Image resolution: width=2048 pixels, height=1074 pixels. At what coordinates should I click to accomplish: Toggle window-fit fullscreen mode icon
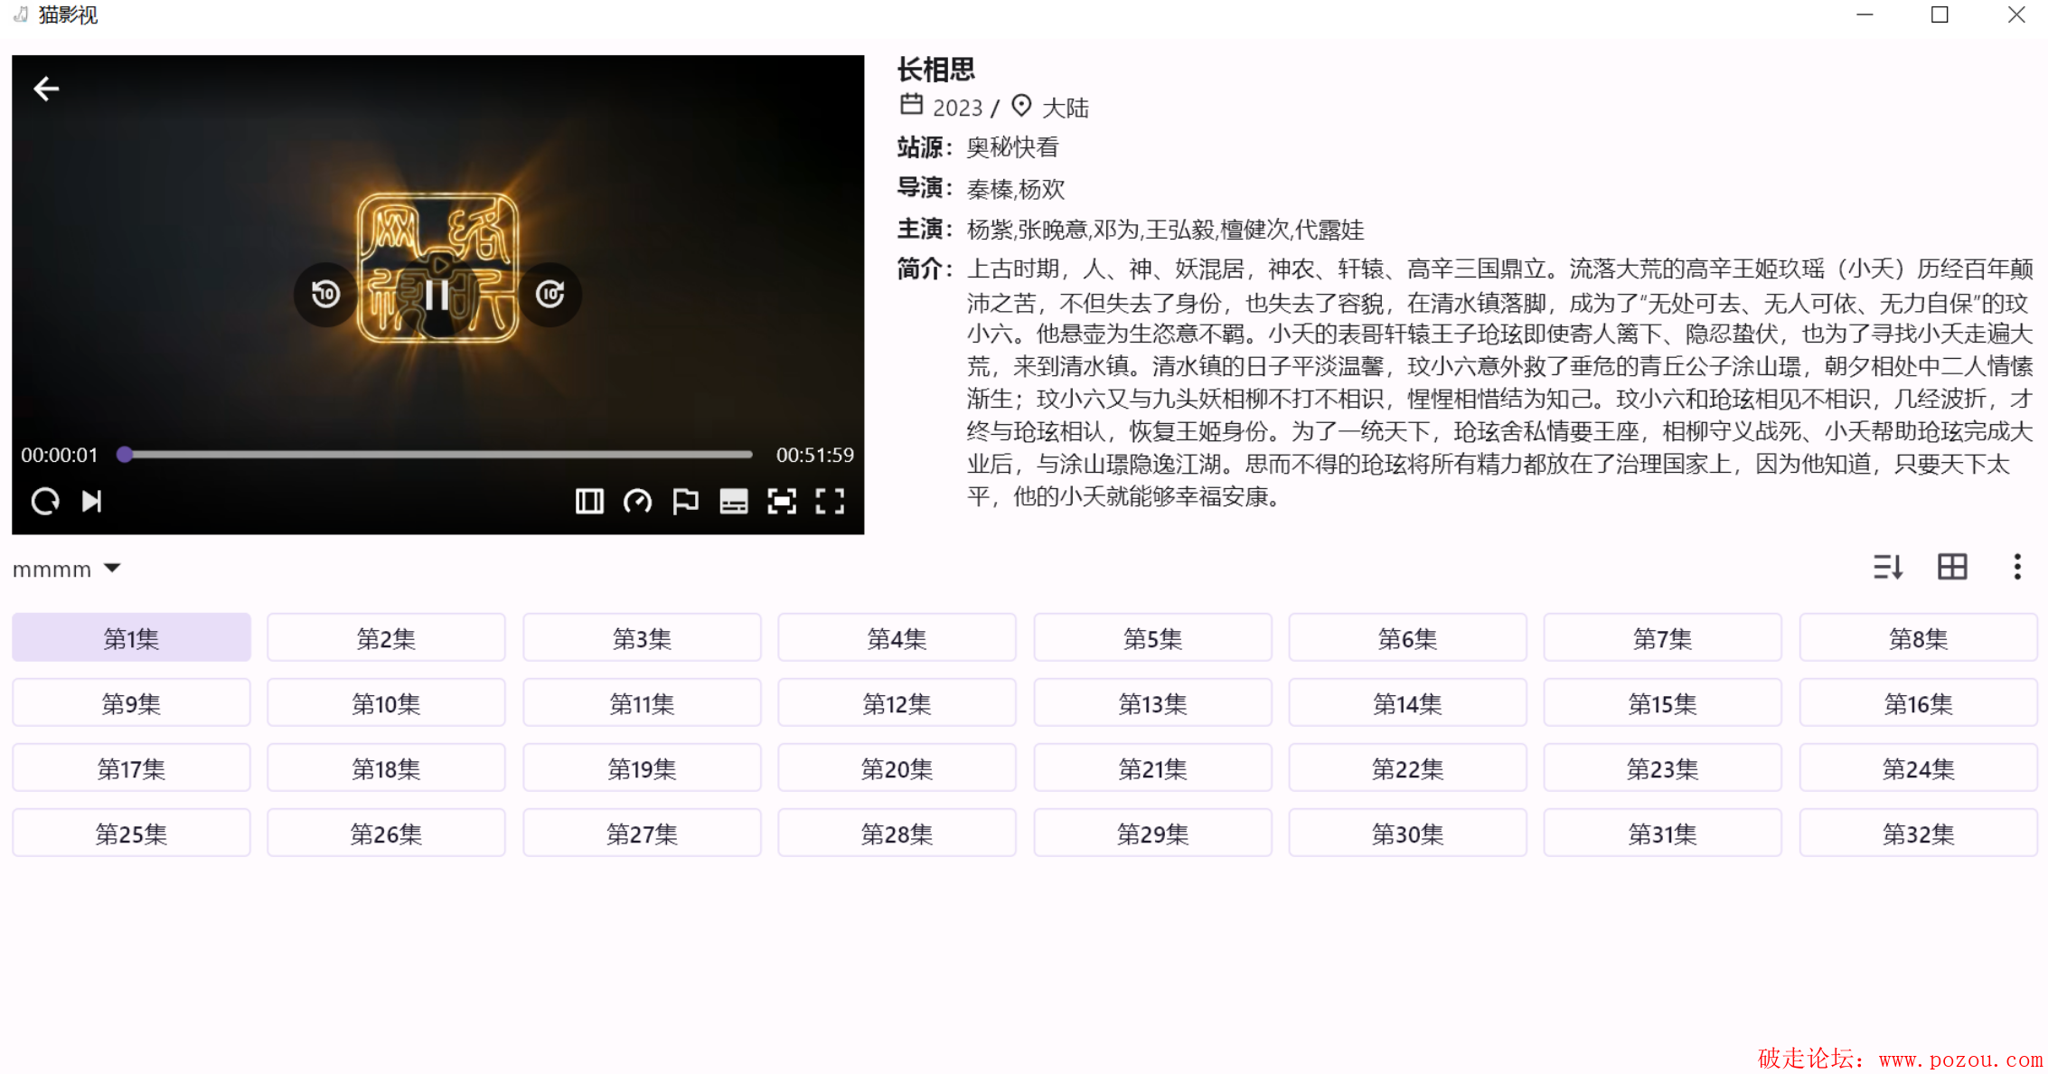782,501
